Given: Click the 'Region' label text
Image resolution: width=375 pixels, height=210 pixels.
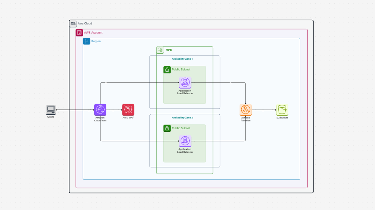Looking at the screenshot, I should pos(96,41).
